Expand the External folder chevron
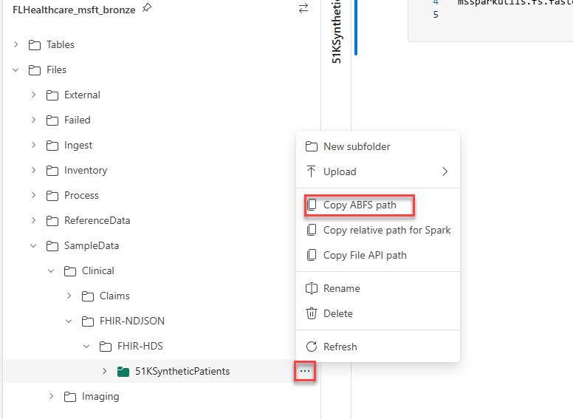This screenshot has height=419, width=573. point(34,95)
